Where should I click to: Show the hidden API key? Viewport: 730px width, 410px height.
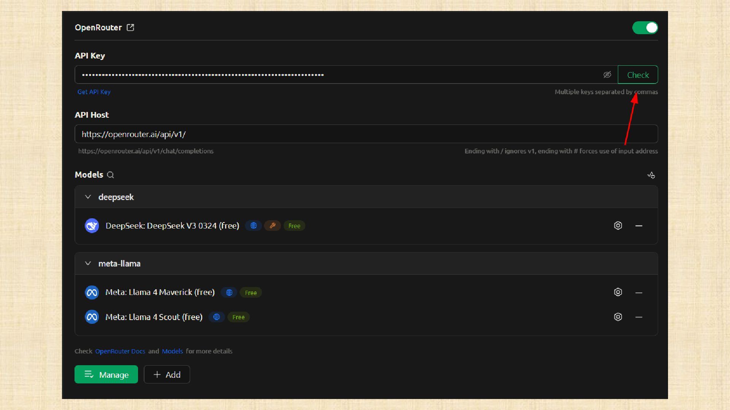(x=607, y=75)
